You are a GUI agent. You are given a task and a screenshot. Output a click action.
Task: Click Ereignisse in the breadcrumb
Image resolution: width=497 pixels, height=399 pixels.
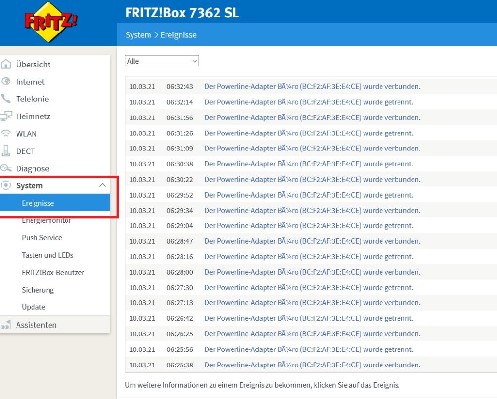point(178,35)
